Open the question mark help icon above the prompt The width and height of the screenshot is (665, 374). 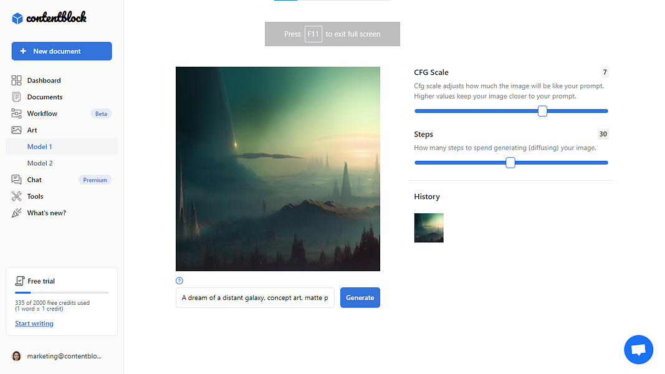click(x=179, y=280)
